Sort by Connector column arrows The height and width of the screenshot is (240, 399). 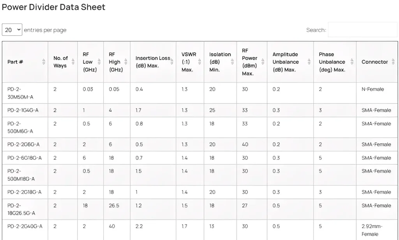coord(393,62)
